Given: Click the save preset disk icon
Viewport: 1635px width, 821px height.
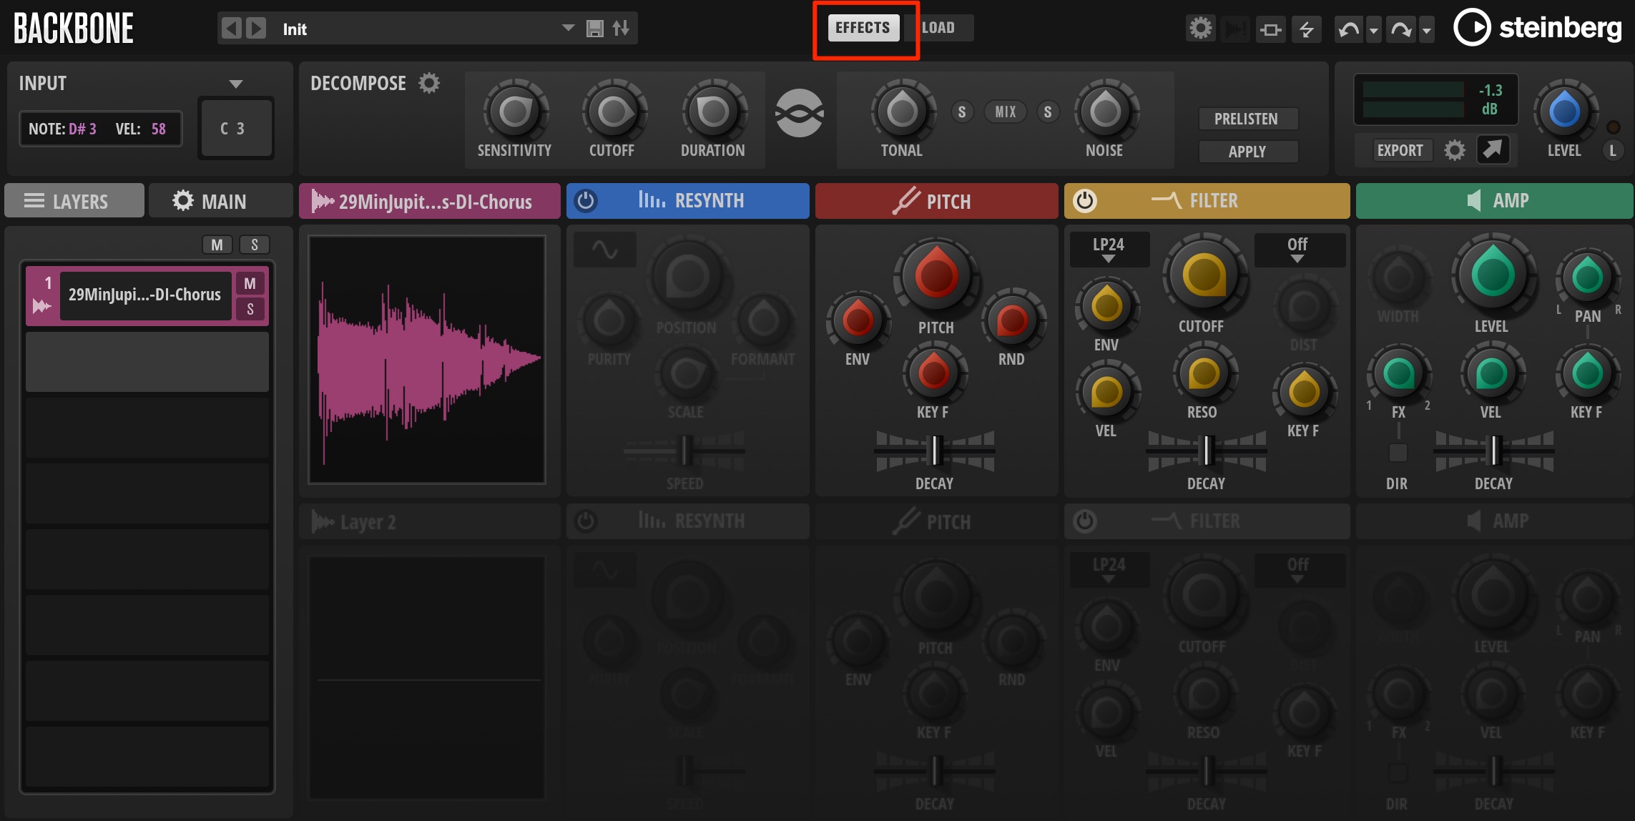Looking at the screenshot, I should pyautogui.click(x=595, y=29).
